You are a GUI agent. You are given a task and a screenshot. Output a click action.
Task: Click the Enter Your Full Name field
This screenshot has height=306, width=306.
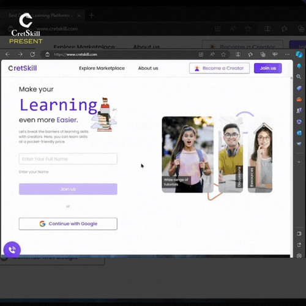click(x=68, y=159)
